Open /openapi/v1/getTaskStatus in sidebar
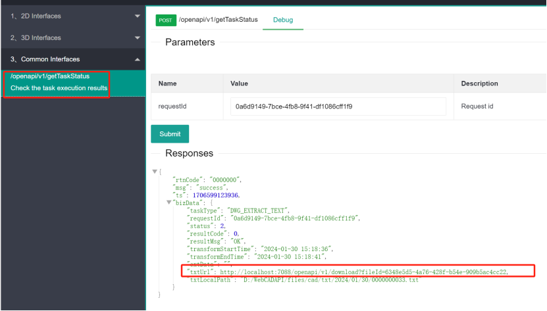The width and height of the screenshot is (547, 311). [x=50, y=76]
